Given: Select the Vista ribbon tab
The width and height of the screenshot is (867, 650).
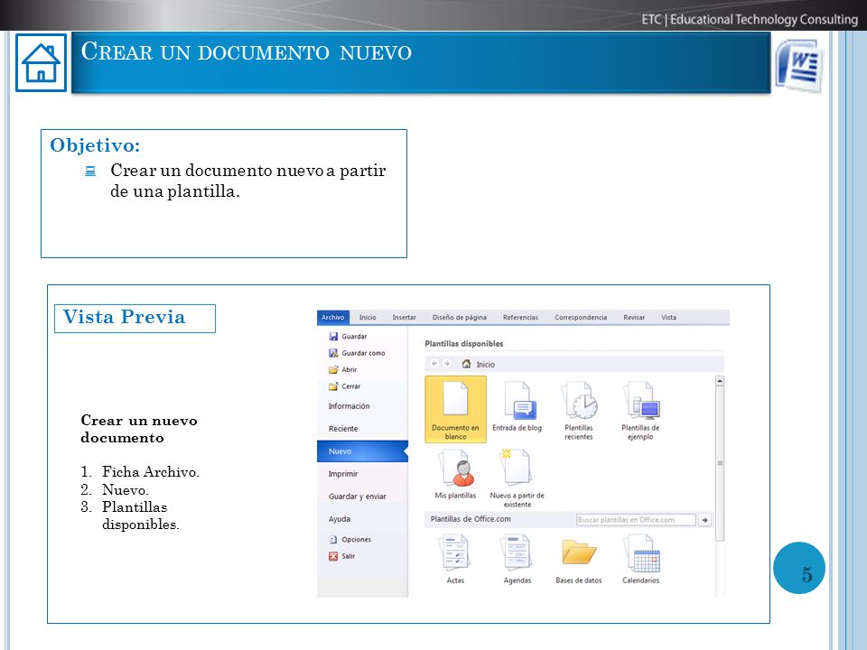Looking at the screenshot, I should pos(669,317).
